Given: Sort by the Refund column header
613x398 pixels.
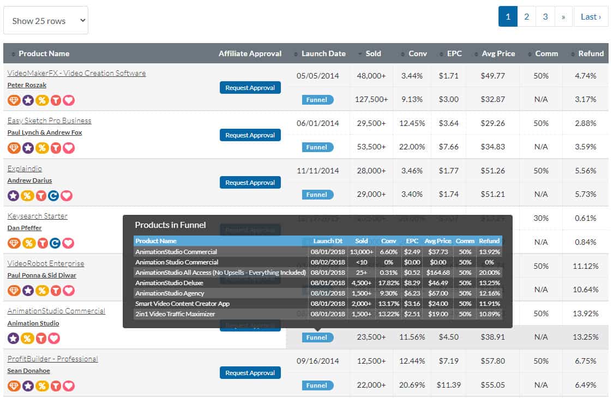Looking at the screenshot, I should tap(591, 53).
